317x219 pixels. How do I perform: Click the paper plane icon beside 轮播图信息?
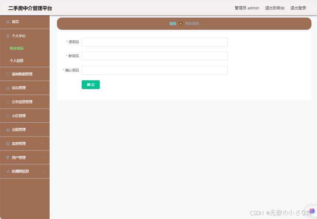coord(8,172)
